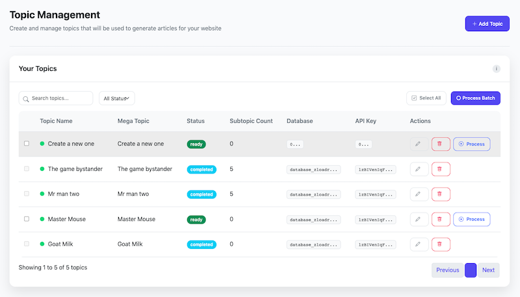Sort by the Topic Name column header
The height and width of the screenshot is (297, 520).
[56, 121]
